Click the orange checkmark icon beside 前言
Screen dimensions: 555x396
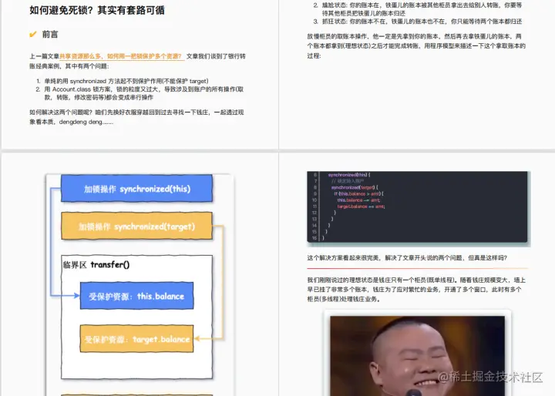coord(33,35)
